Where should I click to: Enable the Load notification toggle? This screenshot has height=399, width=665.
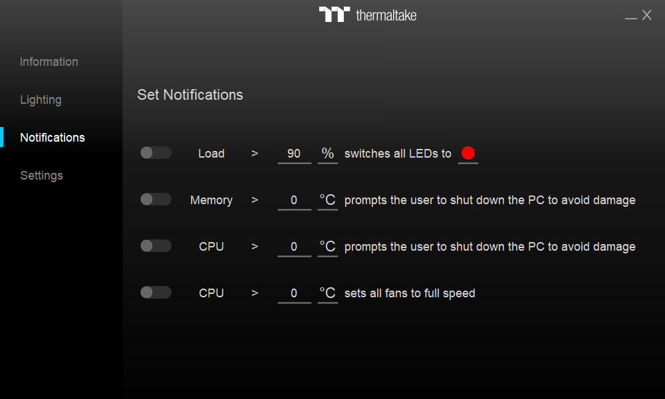click(x=156, y=153)
